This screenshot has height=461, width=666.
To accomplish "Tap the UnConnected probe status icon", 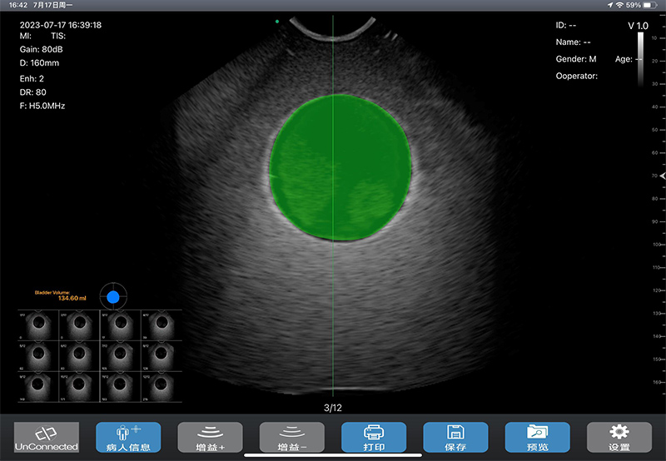I will 47,437.
